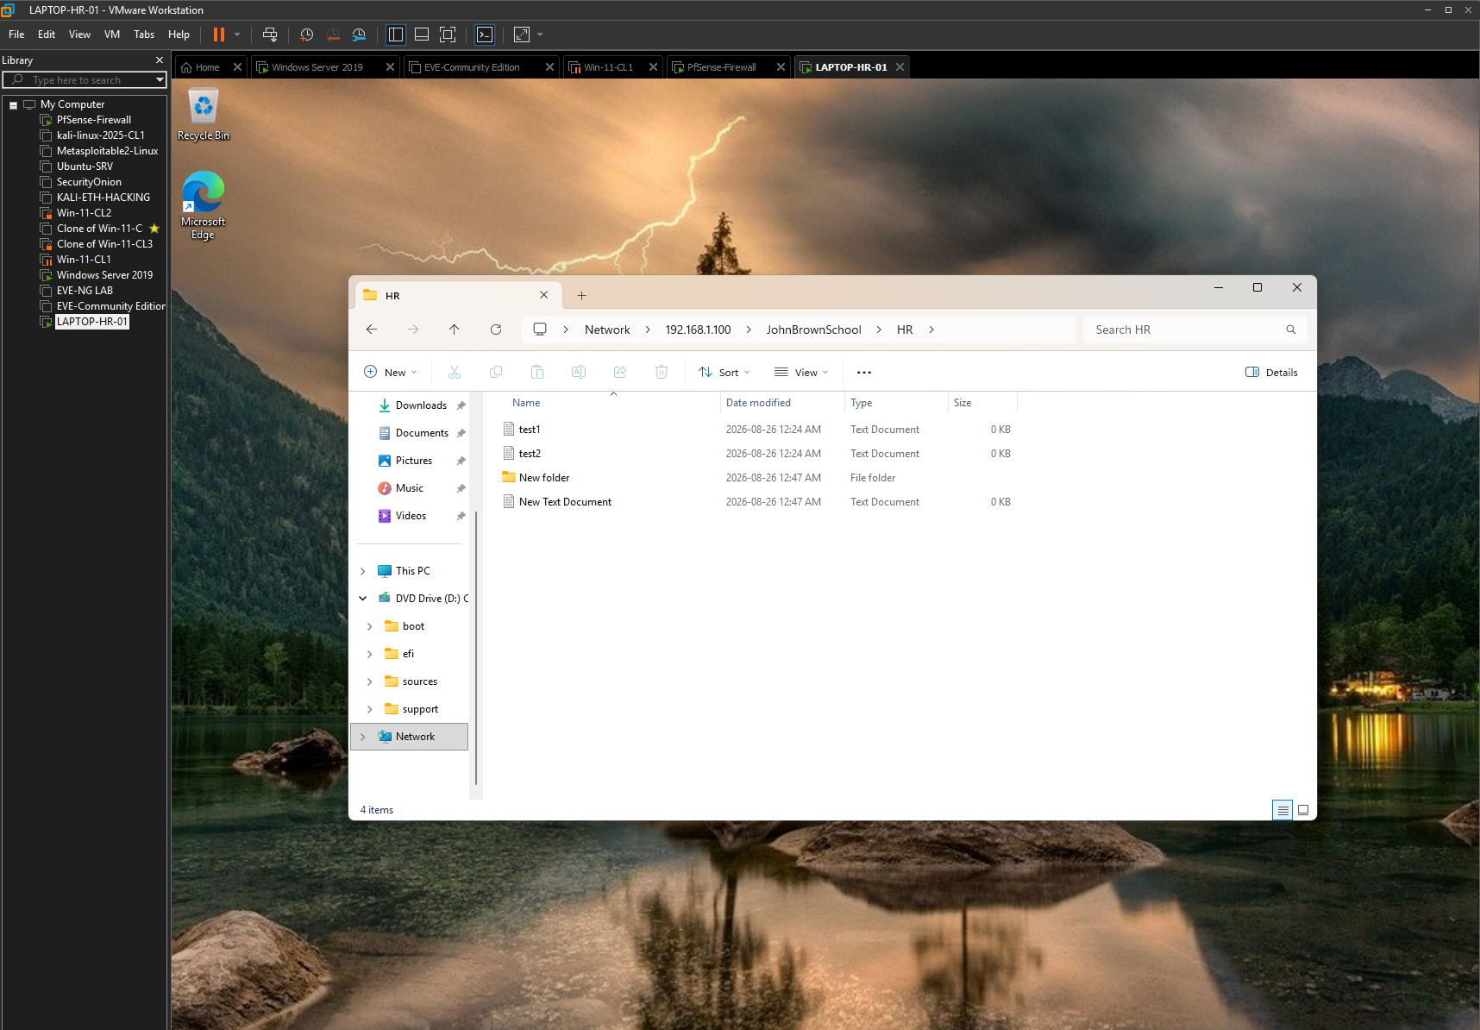Take a snapshot with the clock icon

[x=306, y=35]
